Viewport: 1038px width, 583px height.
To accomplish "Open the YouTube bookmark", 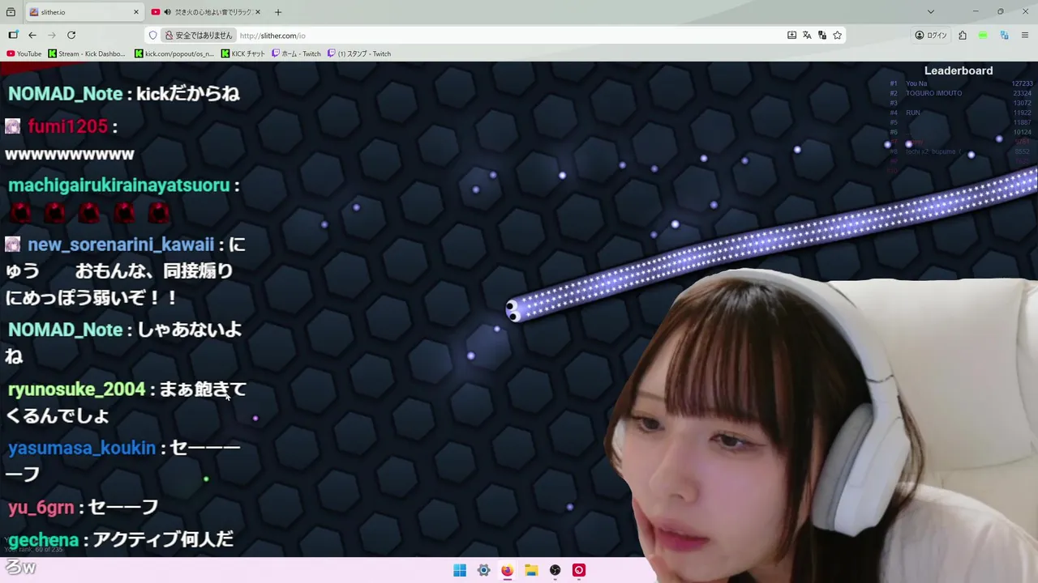I will click(24, 53).
